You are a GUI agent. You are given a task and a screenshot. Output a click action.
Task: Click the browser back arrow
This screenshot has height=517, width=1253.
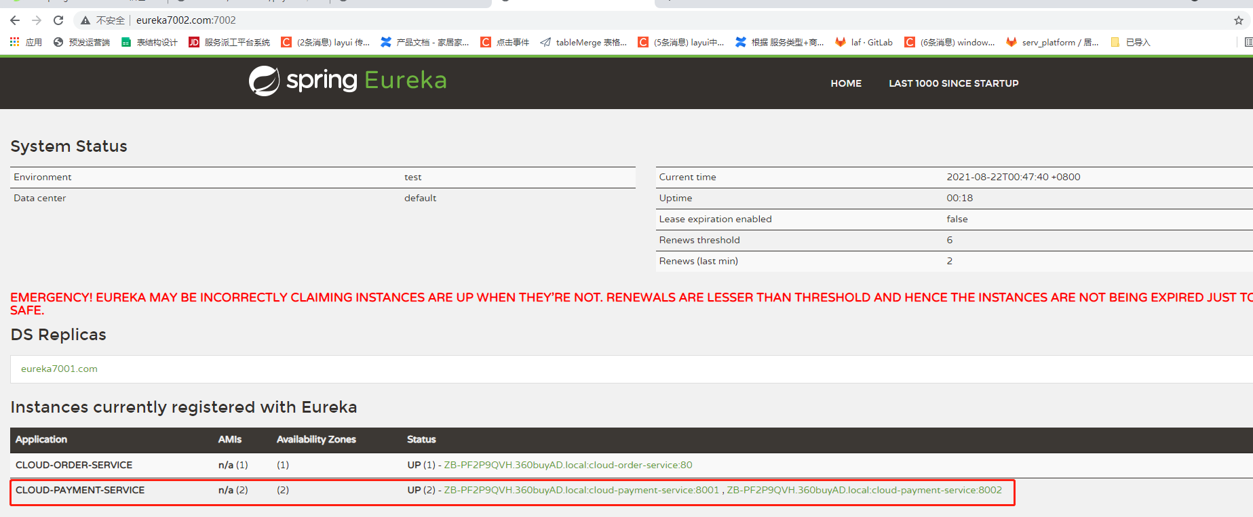coord(15,20)
